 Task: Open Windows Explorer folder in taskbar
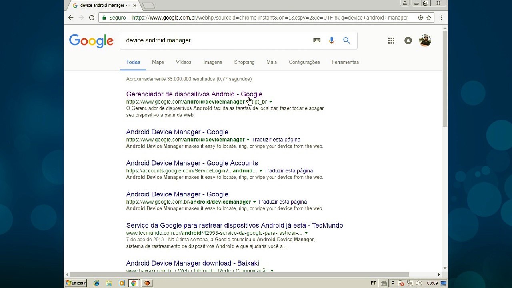pyautogui.click(x=109, y=283)
